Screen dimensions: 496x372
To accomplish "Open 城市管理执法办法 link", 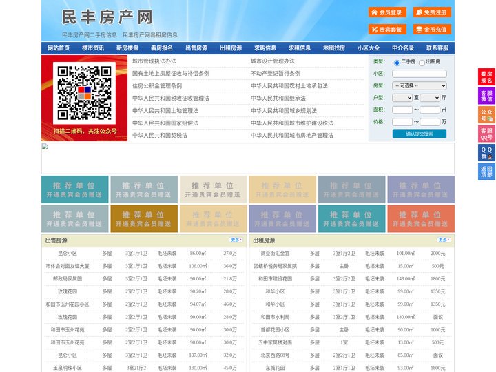I will pyautogui.click(x=154, y=61).
